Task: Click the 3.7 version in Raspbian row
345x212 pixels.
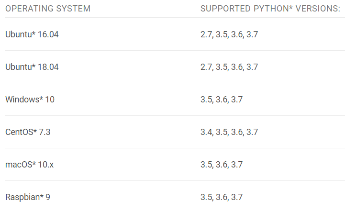Action: point(237,197)
